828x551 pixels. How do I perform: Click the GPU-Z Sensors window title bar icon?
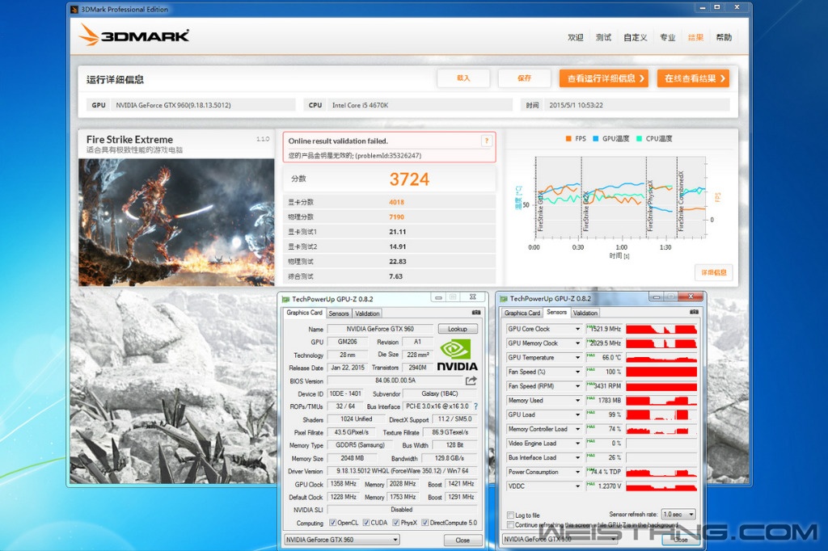(x=504, y=299)
